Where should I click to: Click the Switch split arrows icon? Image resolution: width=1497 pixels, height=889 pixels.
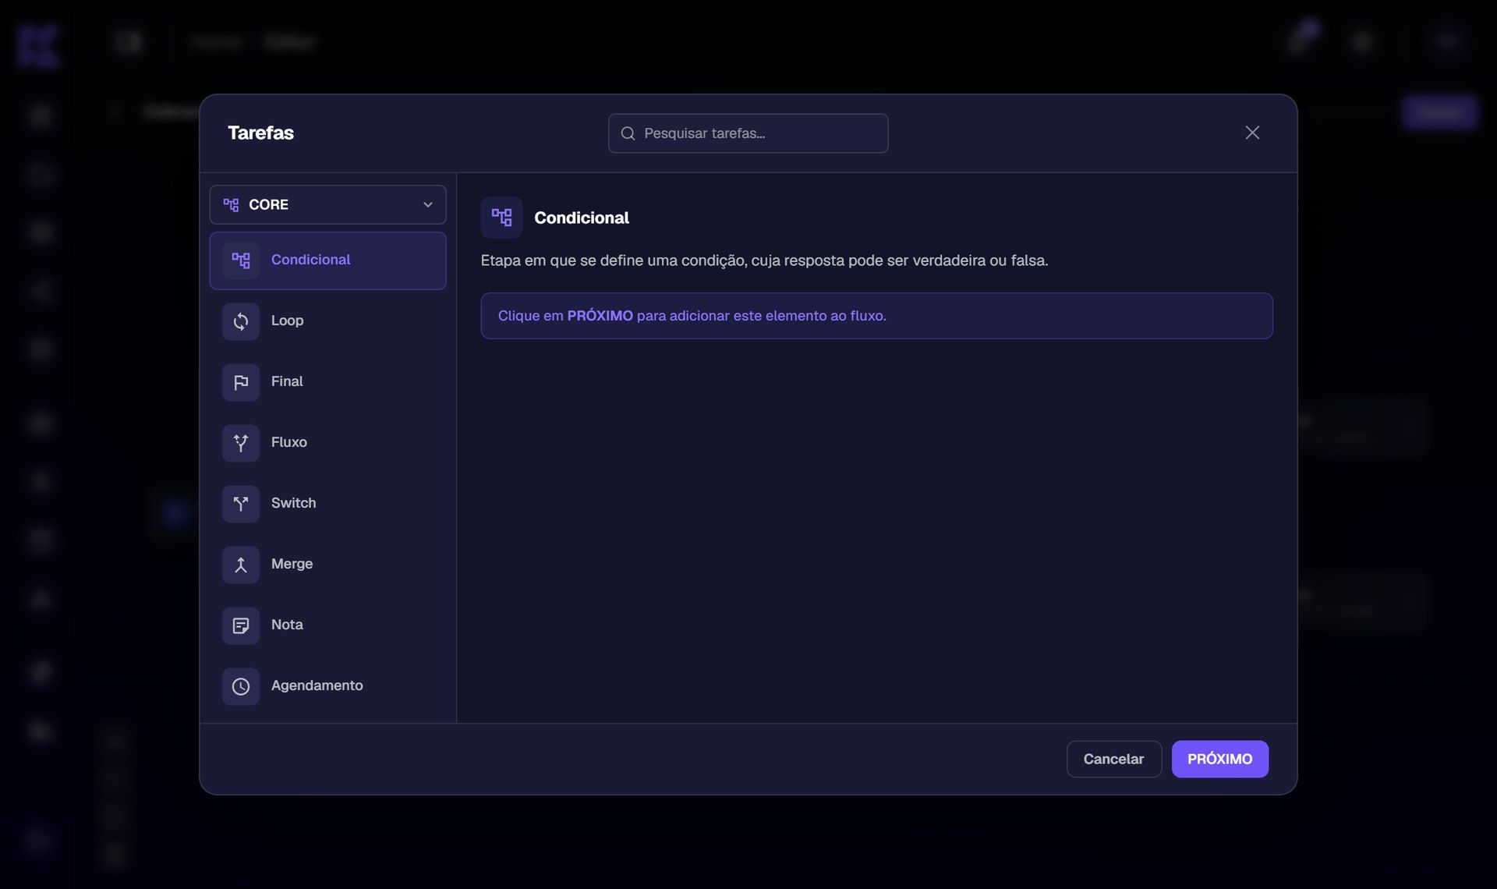coord(241,504)
